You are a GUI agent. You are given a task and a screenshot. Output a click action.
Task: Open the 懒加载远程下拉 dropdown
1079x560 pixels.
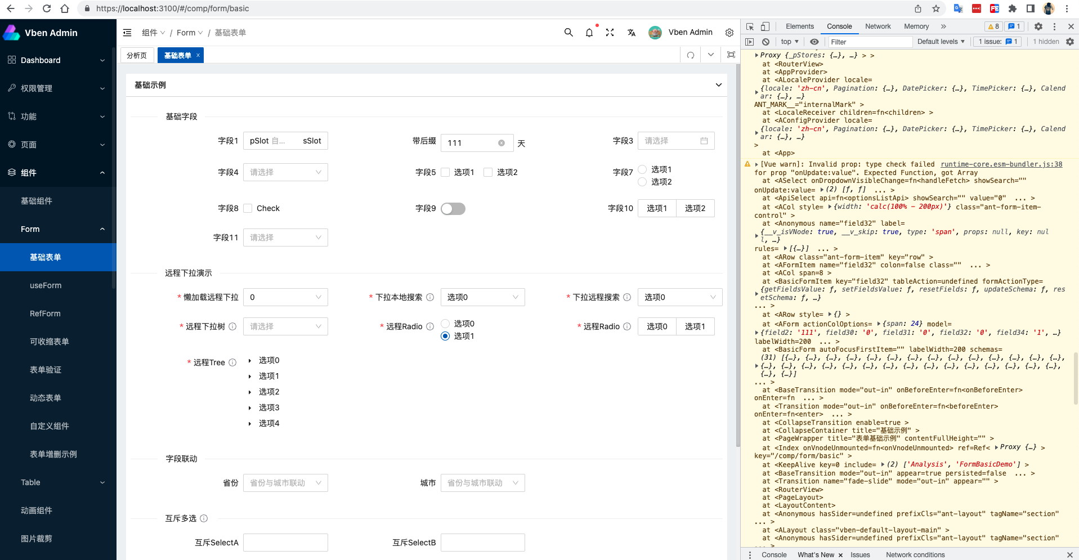click(285, 297)
